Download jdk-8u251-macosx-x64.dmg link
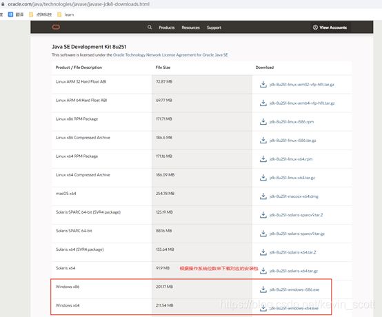The height and width of the screenshot is (317, 382). (x=294, y=196)
